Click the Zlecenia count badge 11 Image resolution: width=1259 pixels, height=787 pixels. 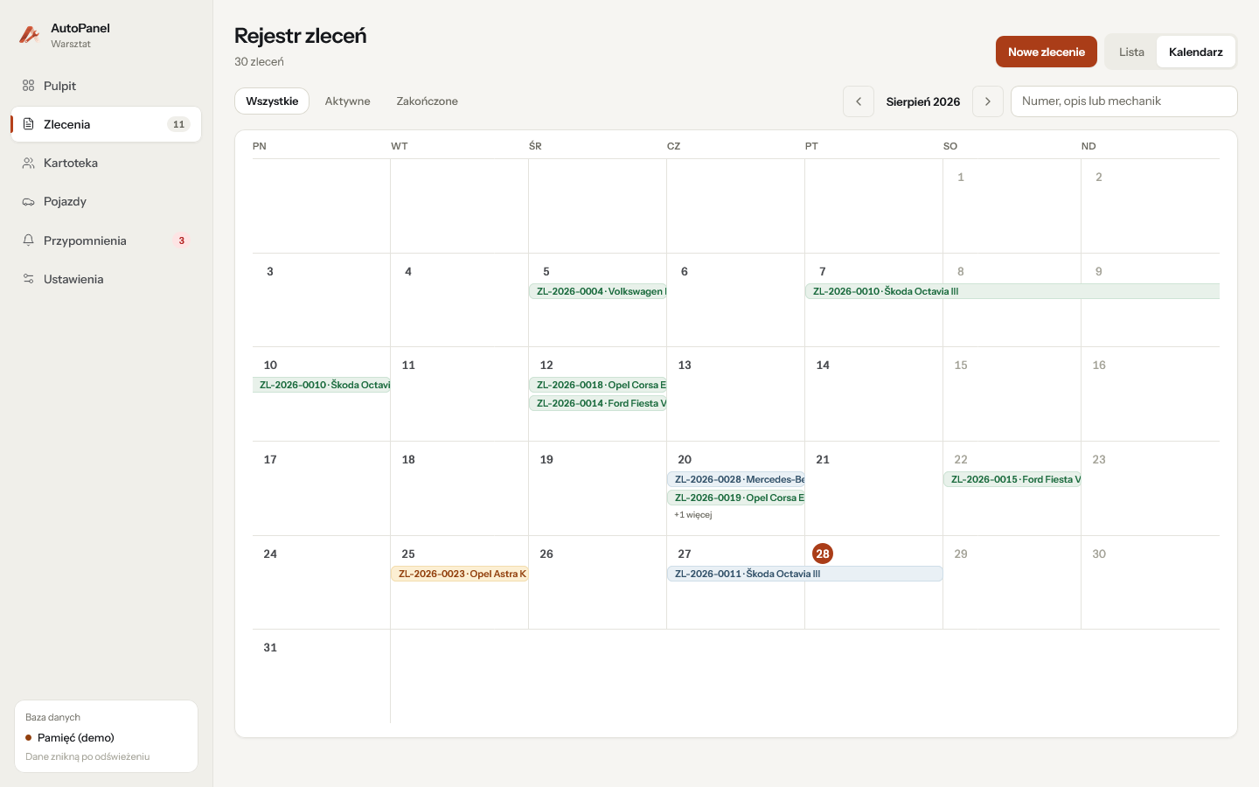click(178, 124)
